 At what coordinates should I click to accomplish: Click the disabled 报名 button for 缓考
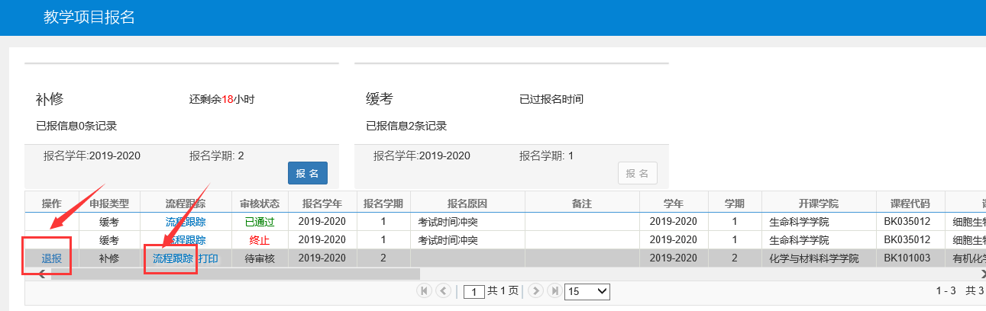[637, 173]
